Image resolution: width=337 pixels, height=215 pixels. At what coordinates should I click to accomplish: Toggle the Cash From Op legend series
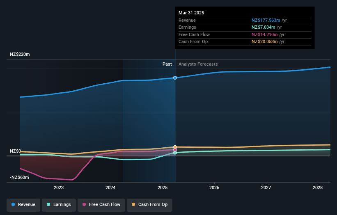coord(149,204)
